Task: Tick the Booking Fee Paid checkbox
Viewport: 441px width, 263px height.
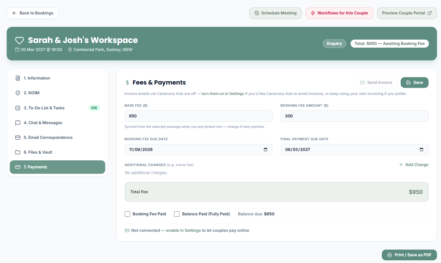Action: tap(127, 214)
